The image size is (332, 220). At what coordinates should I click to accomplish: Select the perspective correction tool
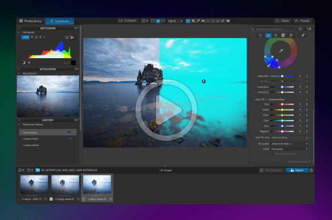208,21
